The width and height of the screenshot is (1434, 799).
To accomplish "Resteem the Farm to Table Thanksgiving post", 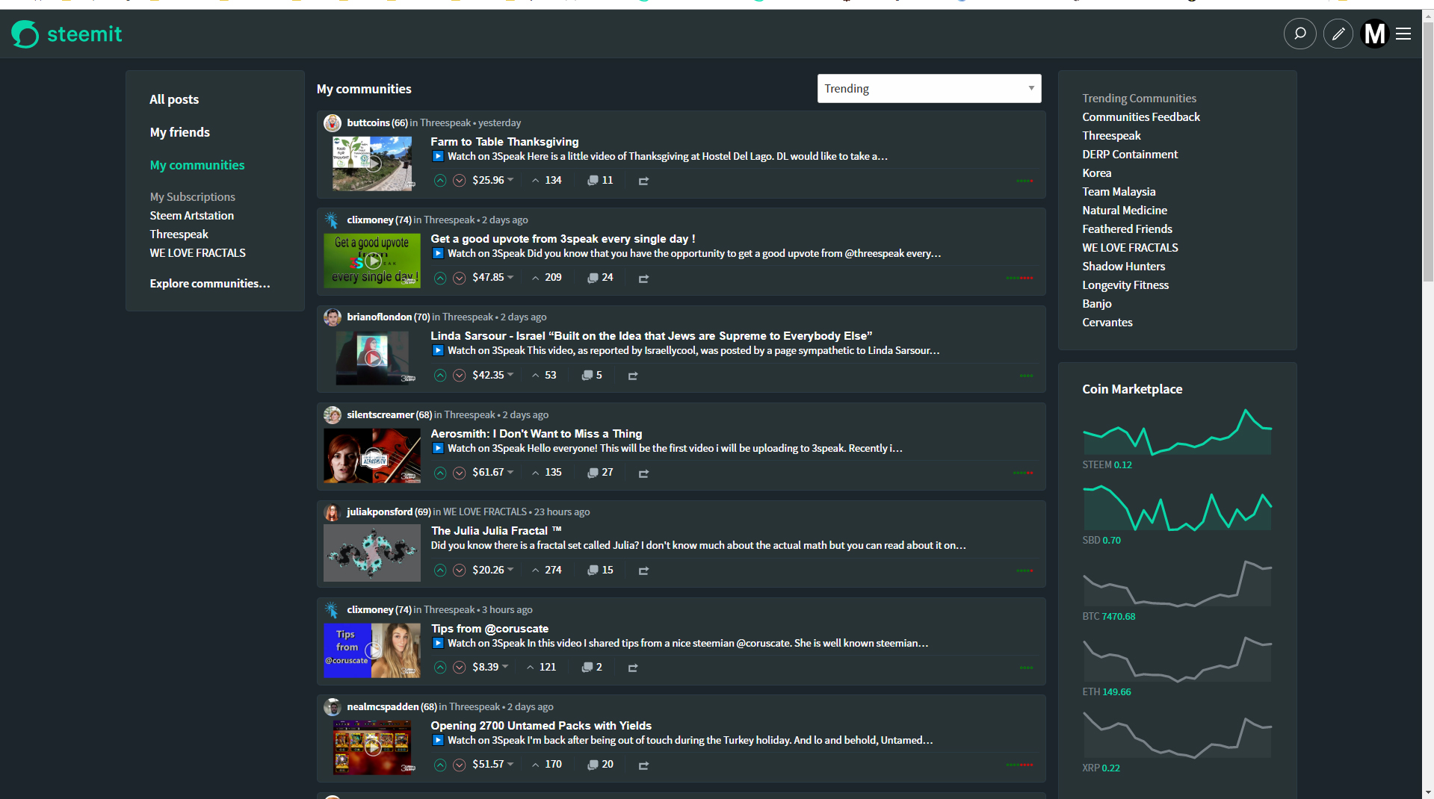I will (643, 181).
